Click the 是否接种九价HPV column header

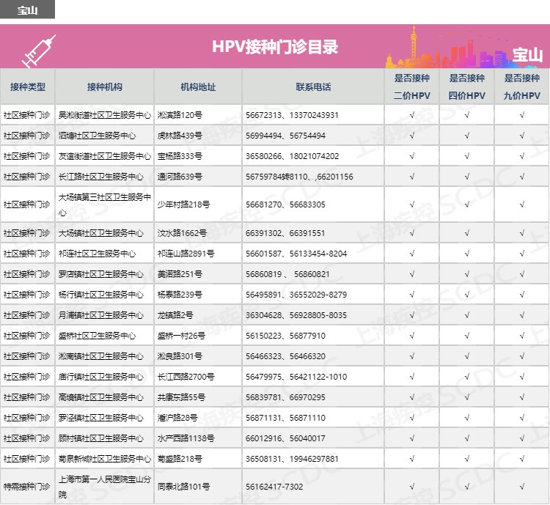coord(521,86)
